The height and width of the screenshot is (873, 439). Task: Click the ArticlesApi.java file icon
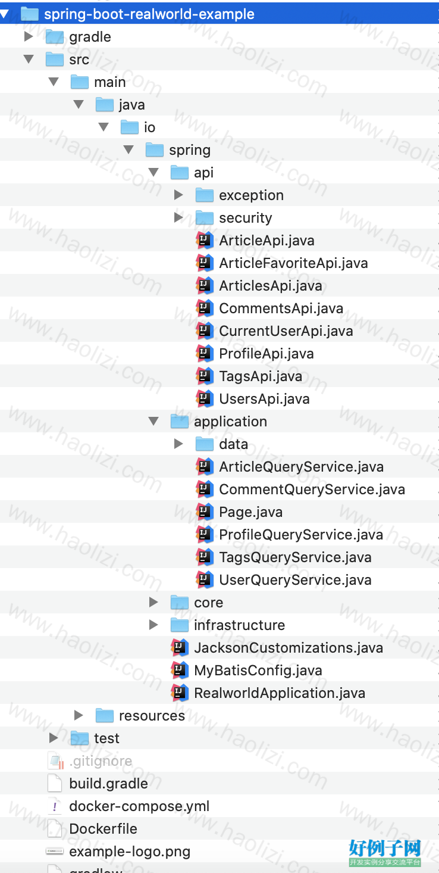205,285
